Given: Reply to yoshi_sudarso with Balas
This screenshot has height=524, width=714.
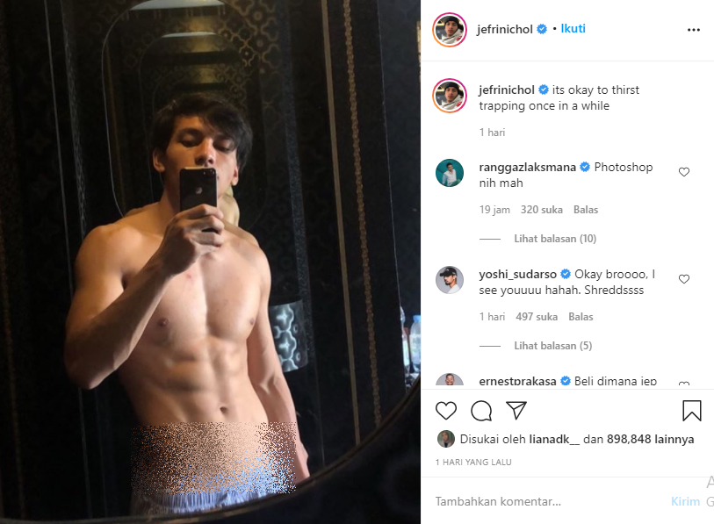Looking at the screenshot, I should pyautogui.click(x=581, y=317).
